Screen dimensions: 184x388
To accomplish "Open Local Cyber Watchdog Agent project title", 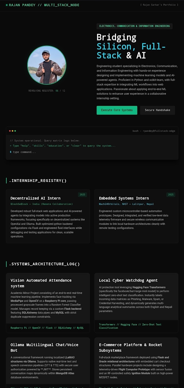I will pyautogui.click(x=128, y=280).
